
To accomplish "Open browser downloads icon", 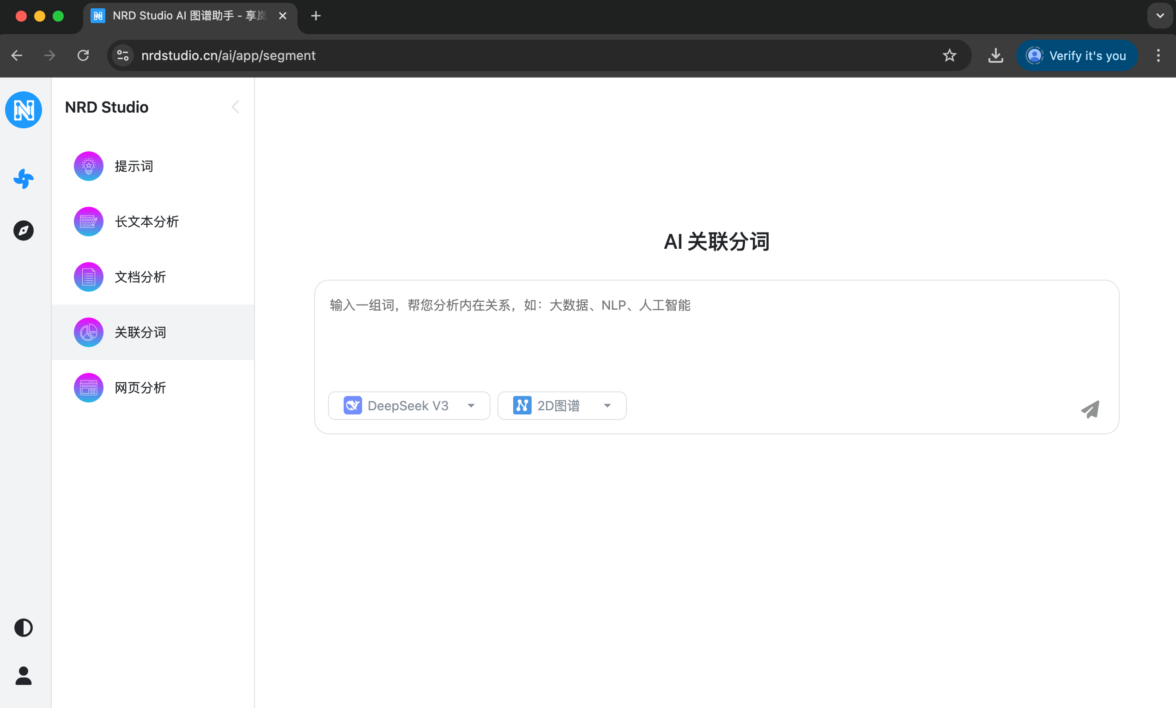I will point(995,55).
